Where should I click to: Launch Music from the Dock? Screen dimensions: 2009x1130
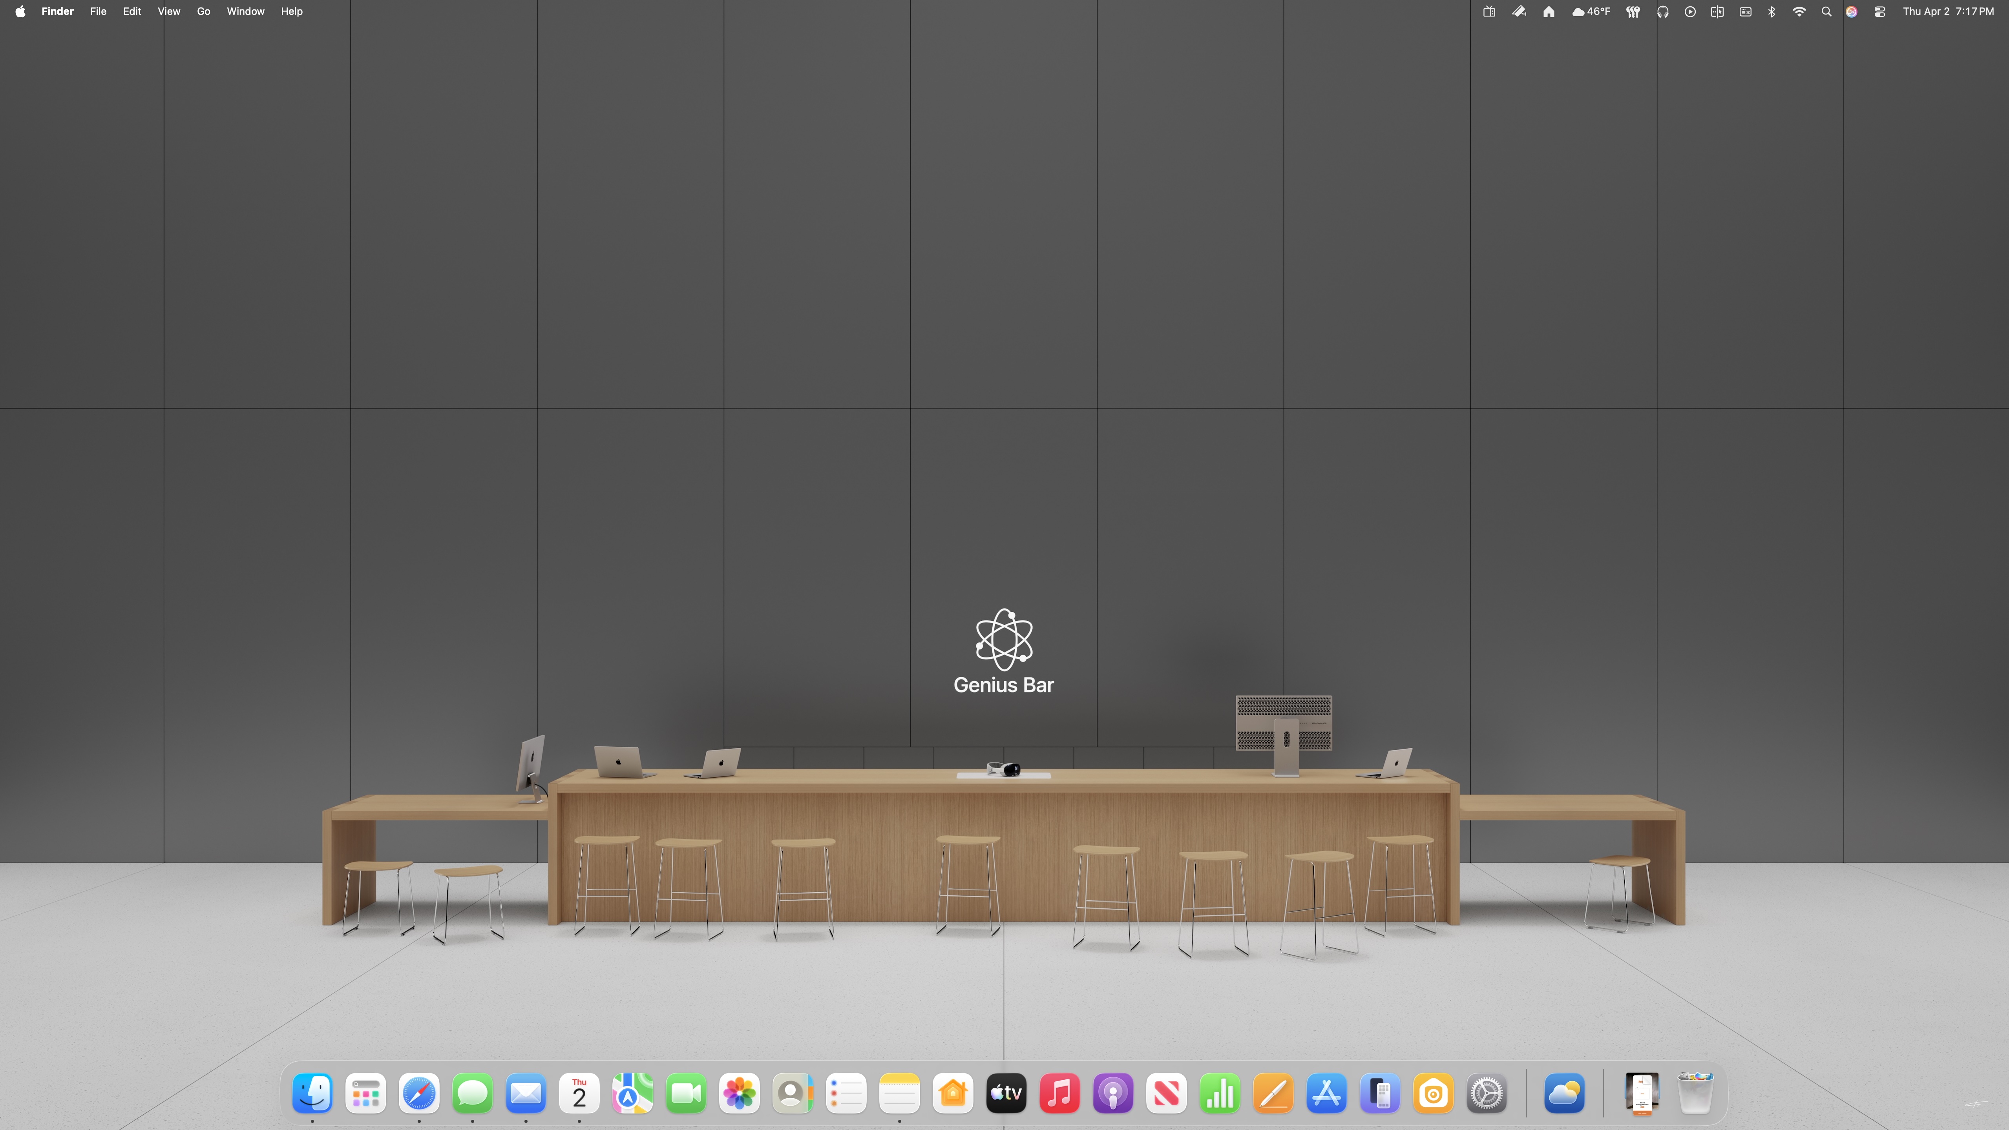[x=1060, y=1094]
